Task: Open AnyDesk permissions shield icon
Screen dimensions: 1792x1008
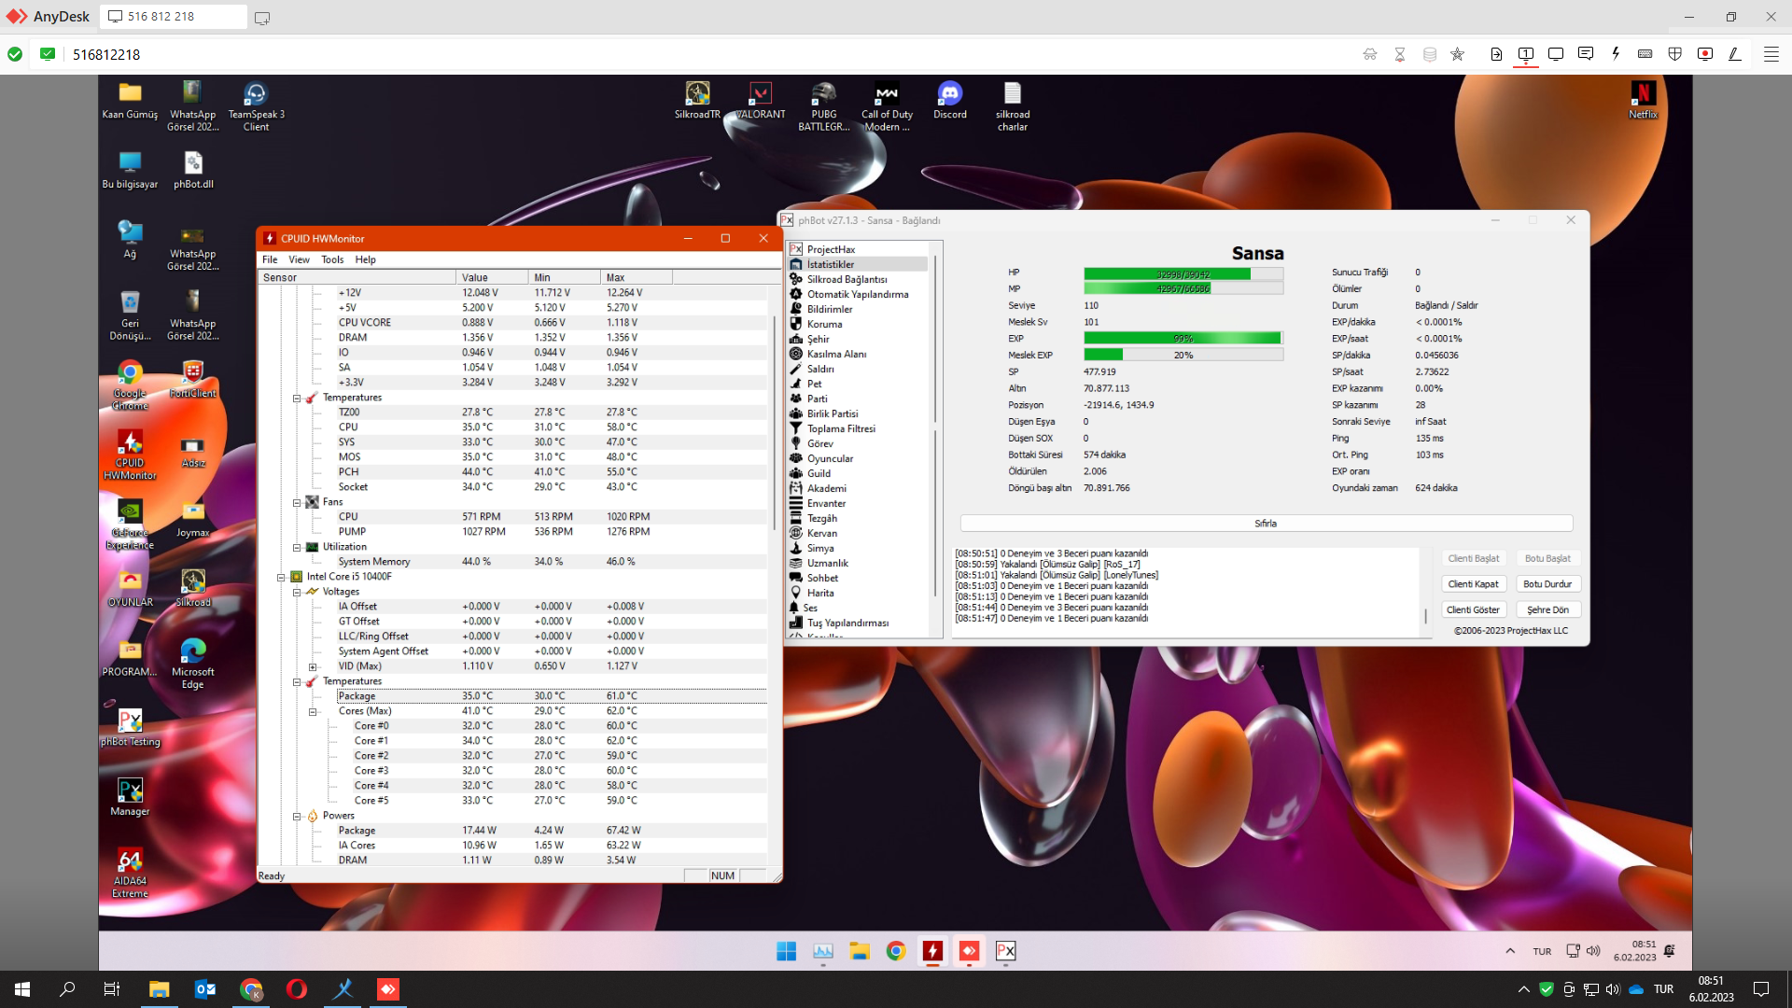Action: coord(1675,54)
